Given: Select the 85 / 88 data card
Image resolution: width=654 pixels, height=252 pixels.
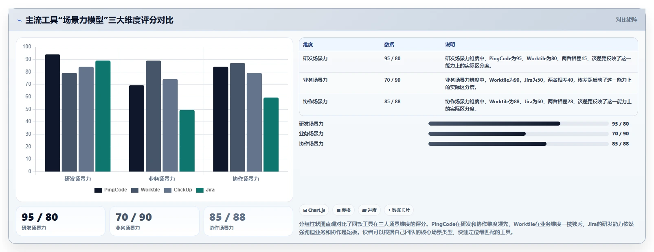Looking at the screenshot, I should [x=248, y=221].
